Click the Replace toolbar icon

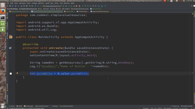tap(32, 6)
